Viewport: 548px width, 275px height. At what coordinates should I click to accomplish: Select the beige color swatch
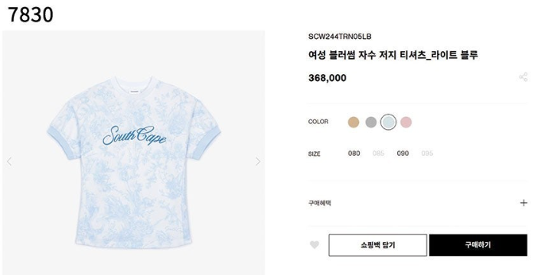tap(354, 122)
